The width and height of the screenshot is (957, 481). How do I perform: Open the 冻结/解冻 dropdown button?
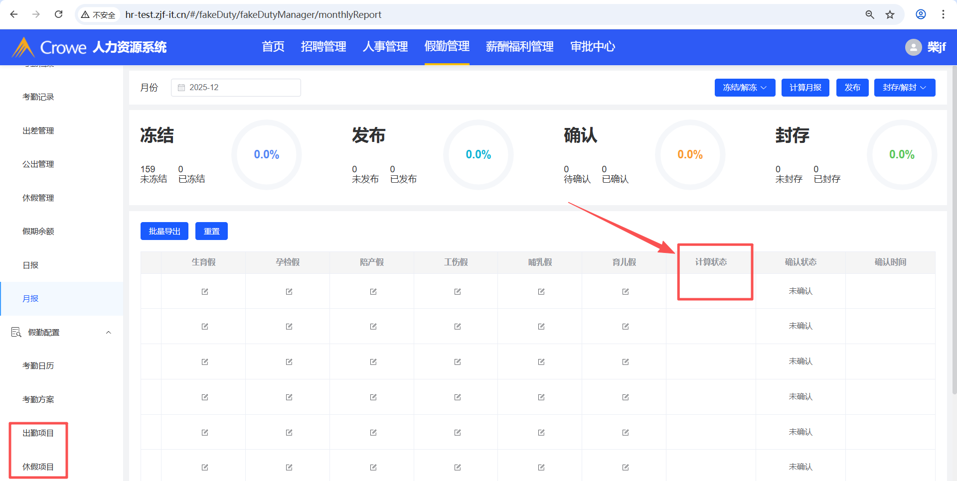tap(745, 88)
